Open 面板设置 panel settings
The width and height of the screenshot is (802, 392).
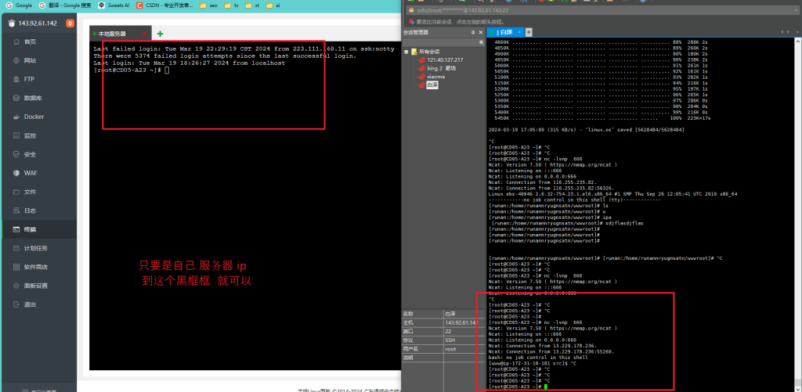(x=35, y=286)
